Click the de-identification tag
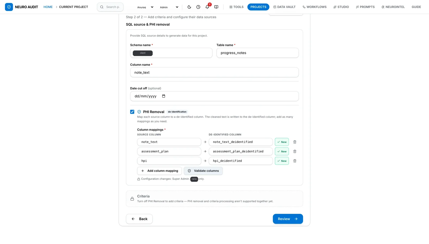The image size is (429, 244). pyautogui.click(x=177, y=112)
